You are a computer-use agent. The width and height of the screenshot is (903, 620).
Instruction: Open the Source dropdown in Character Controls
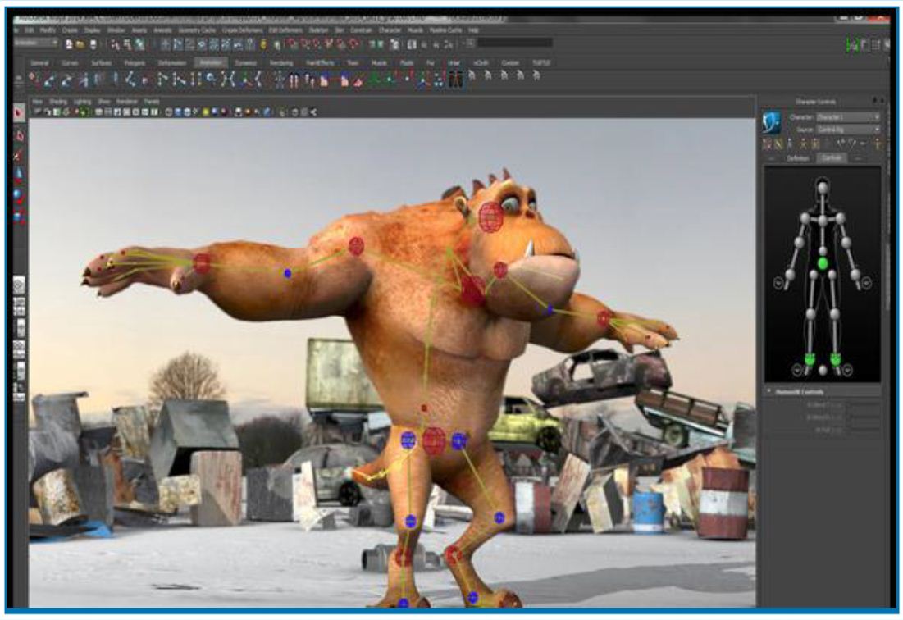pyautogui.click(x=847, y=130)
